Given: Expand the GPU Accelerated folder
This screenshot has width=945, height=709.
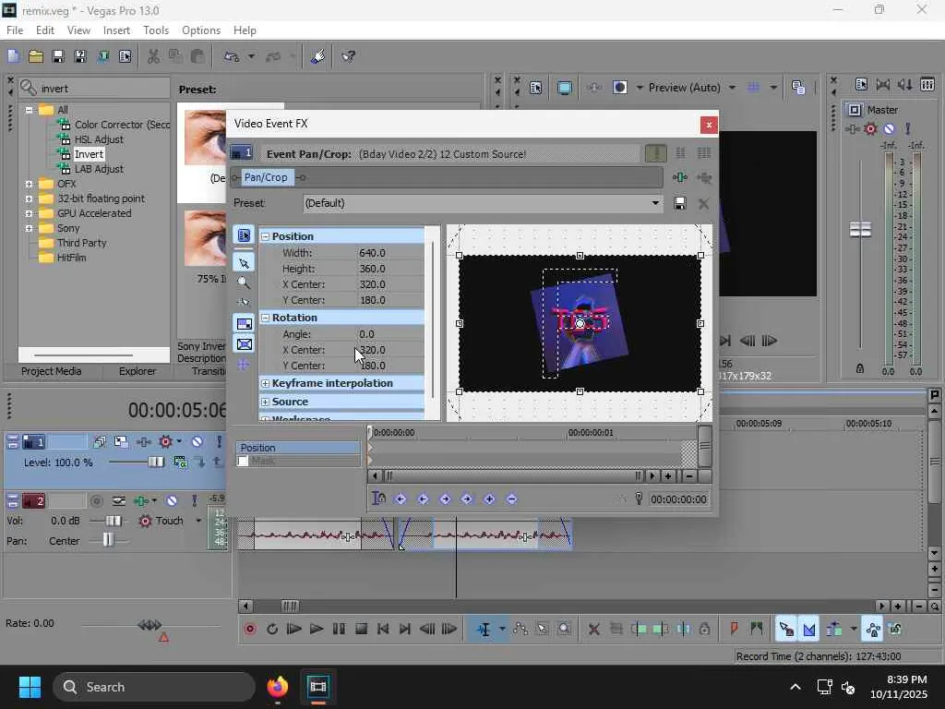Looking at the screenshot, I should [29, 213].
